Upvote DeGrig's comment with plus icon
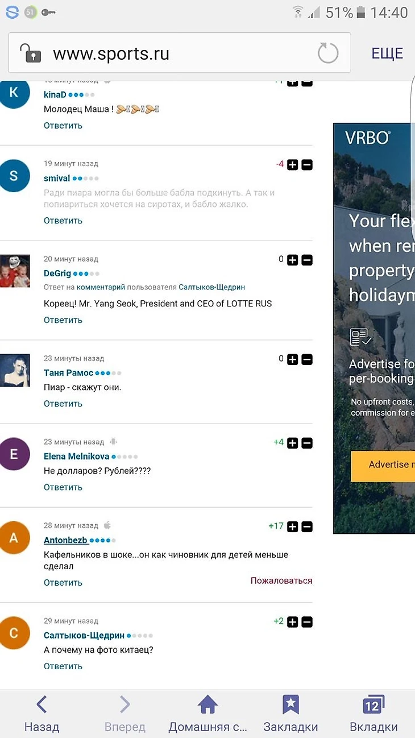415x738 pixels. click(x=293, y=260)
